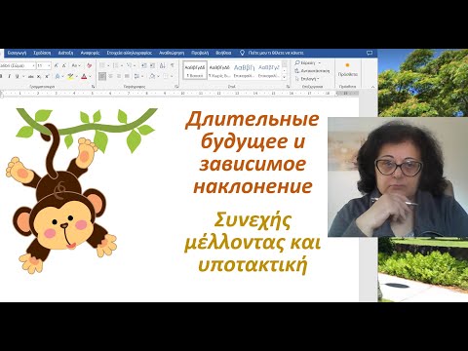
Task: Sort text with the A-Z sort icon
Action: pyautogui.click(x=163, y=65)
